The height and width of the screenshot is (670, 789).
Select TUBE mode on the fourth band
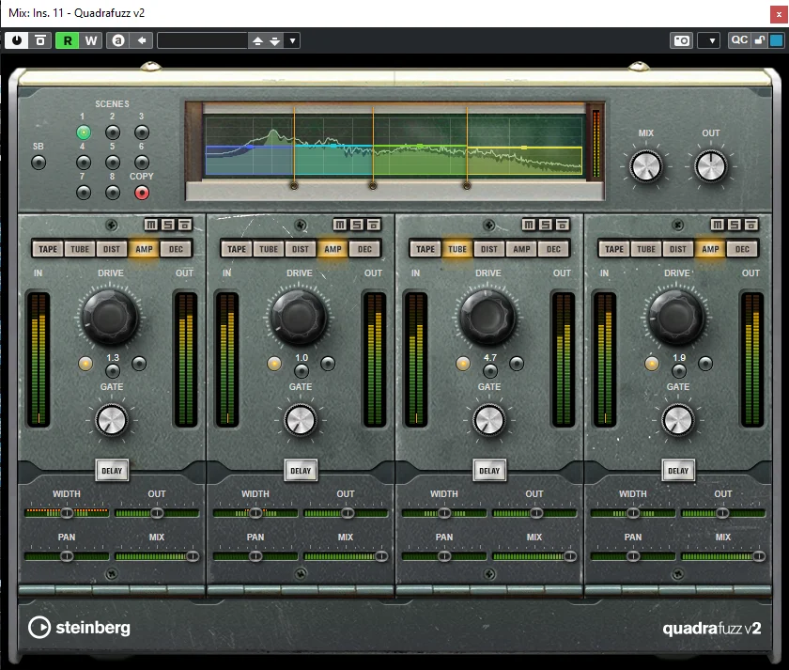pyautogui.click(x=646, y=249)
